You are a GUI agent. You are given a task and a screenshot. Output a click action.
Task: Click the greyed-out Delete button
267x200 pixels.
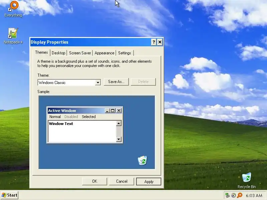pyautogui.click(x=143, y=82)
